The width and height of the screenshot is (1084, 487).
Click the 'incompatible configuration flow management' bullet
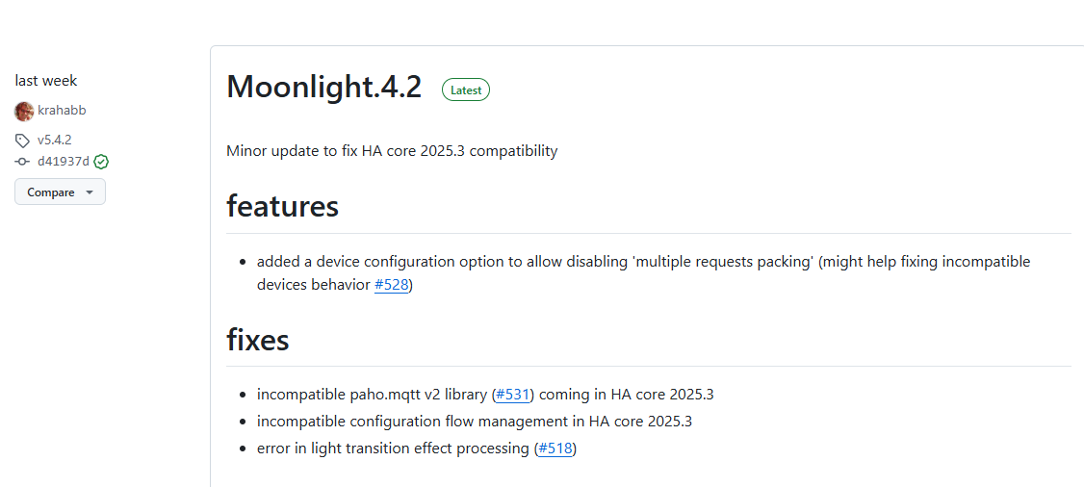point(475,422)
